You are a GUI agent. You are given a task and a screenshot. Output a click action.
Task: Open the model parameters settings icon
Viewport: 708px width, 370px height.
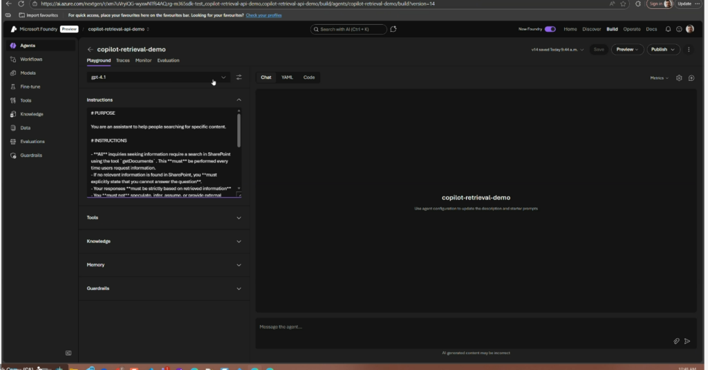pyautogui.click(x=239, y=77)
